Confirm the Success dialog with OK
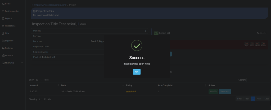Screen dimensions: 271x110 pyautogui.click(x=137, y=72)
